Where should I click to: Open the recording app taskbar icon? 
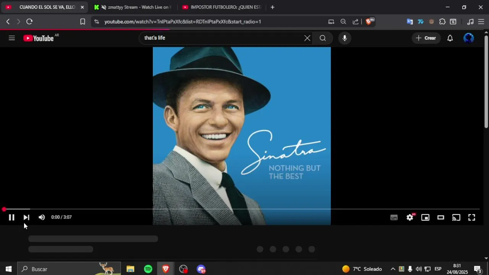pos(183,269)
